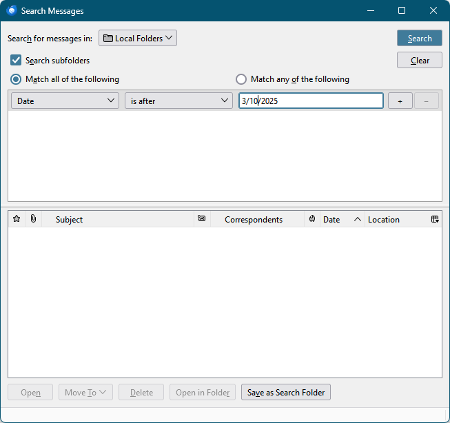Click the Date column sort arrow

pyautogui.click(x=357, y=219)
